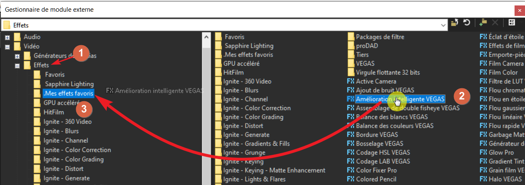Click the Color Fixer Pro FX icon
This screenshot has width=525, height=185.
click(351, 170)
